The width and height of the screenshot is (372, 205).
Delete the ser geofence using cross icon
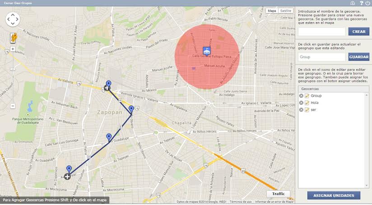[x=301, y=110]
